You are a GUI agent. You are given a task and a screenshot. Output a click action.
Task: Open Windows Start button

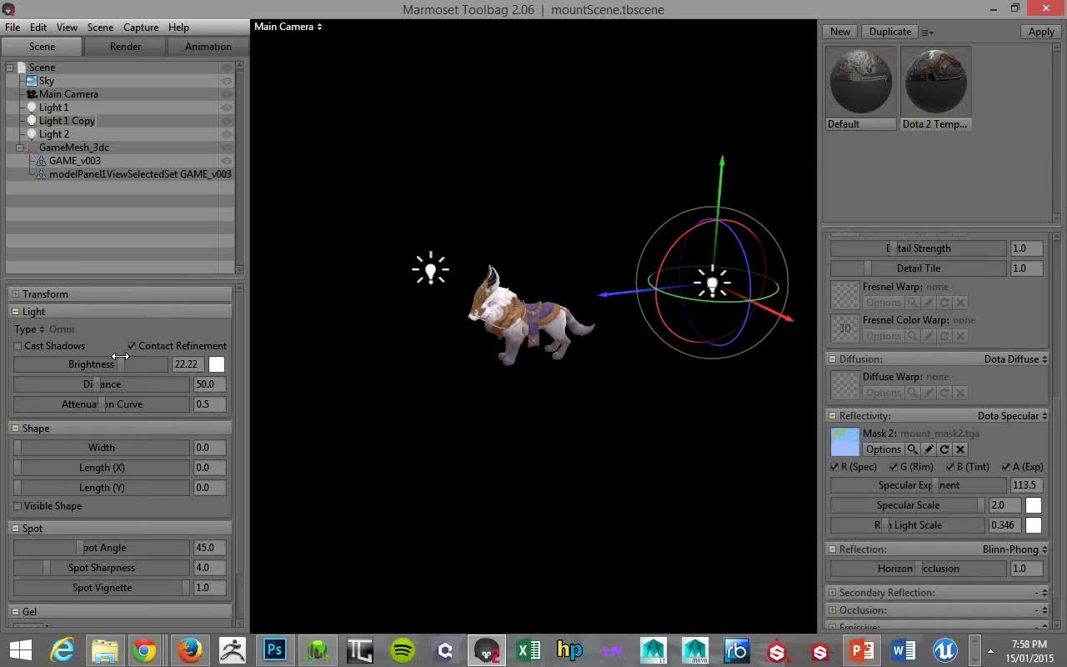[20, 649]
